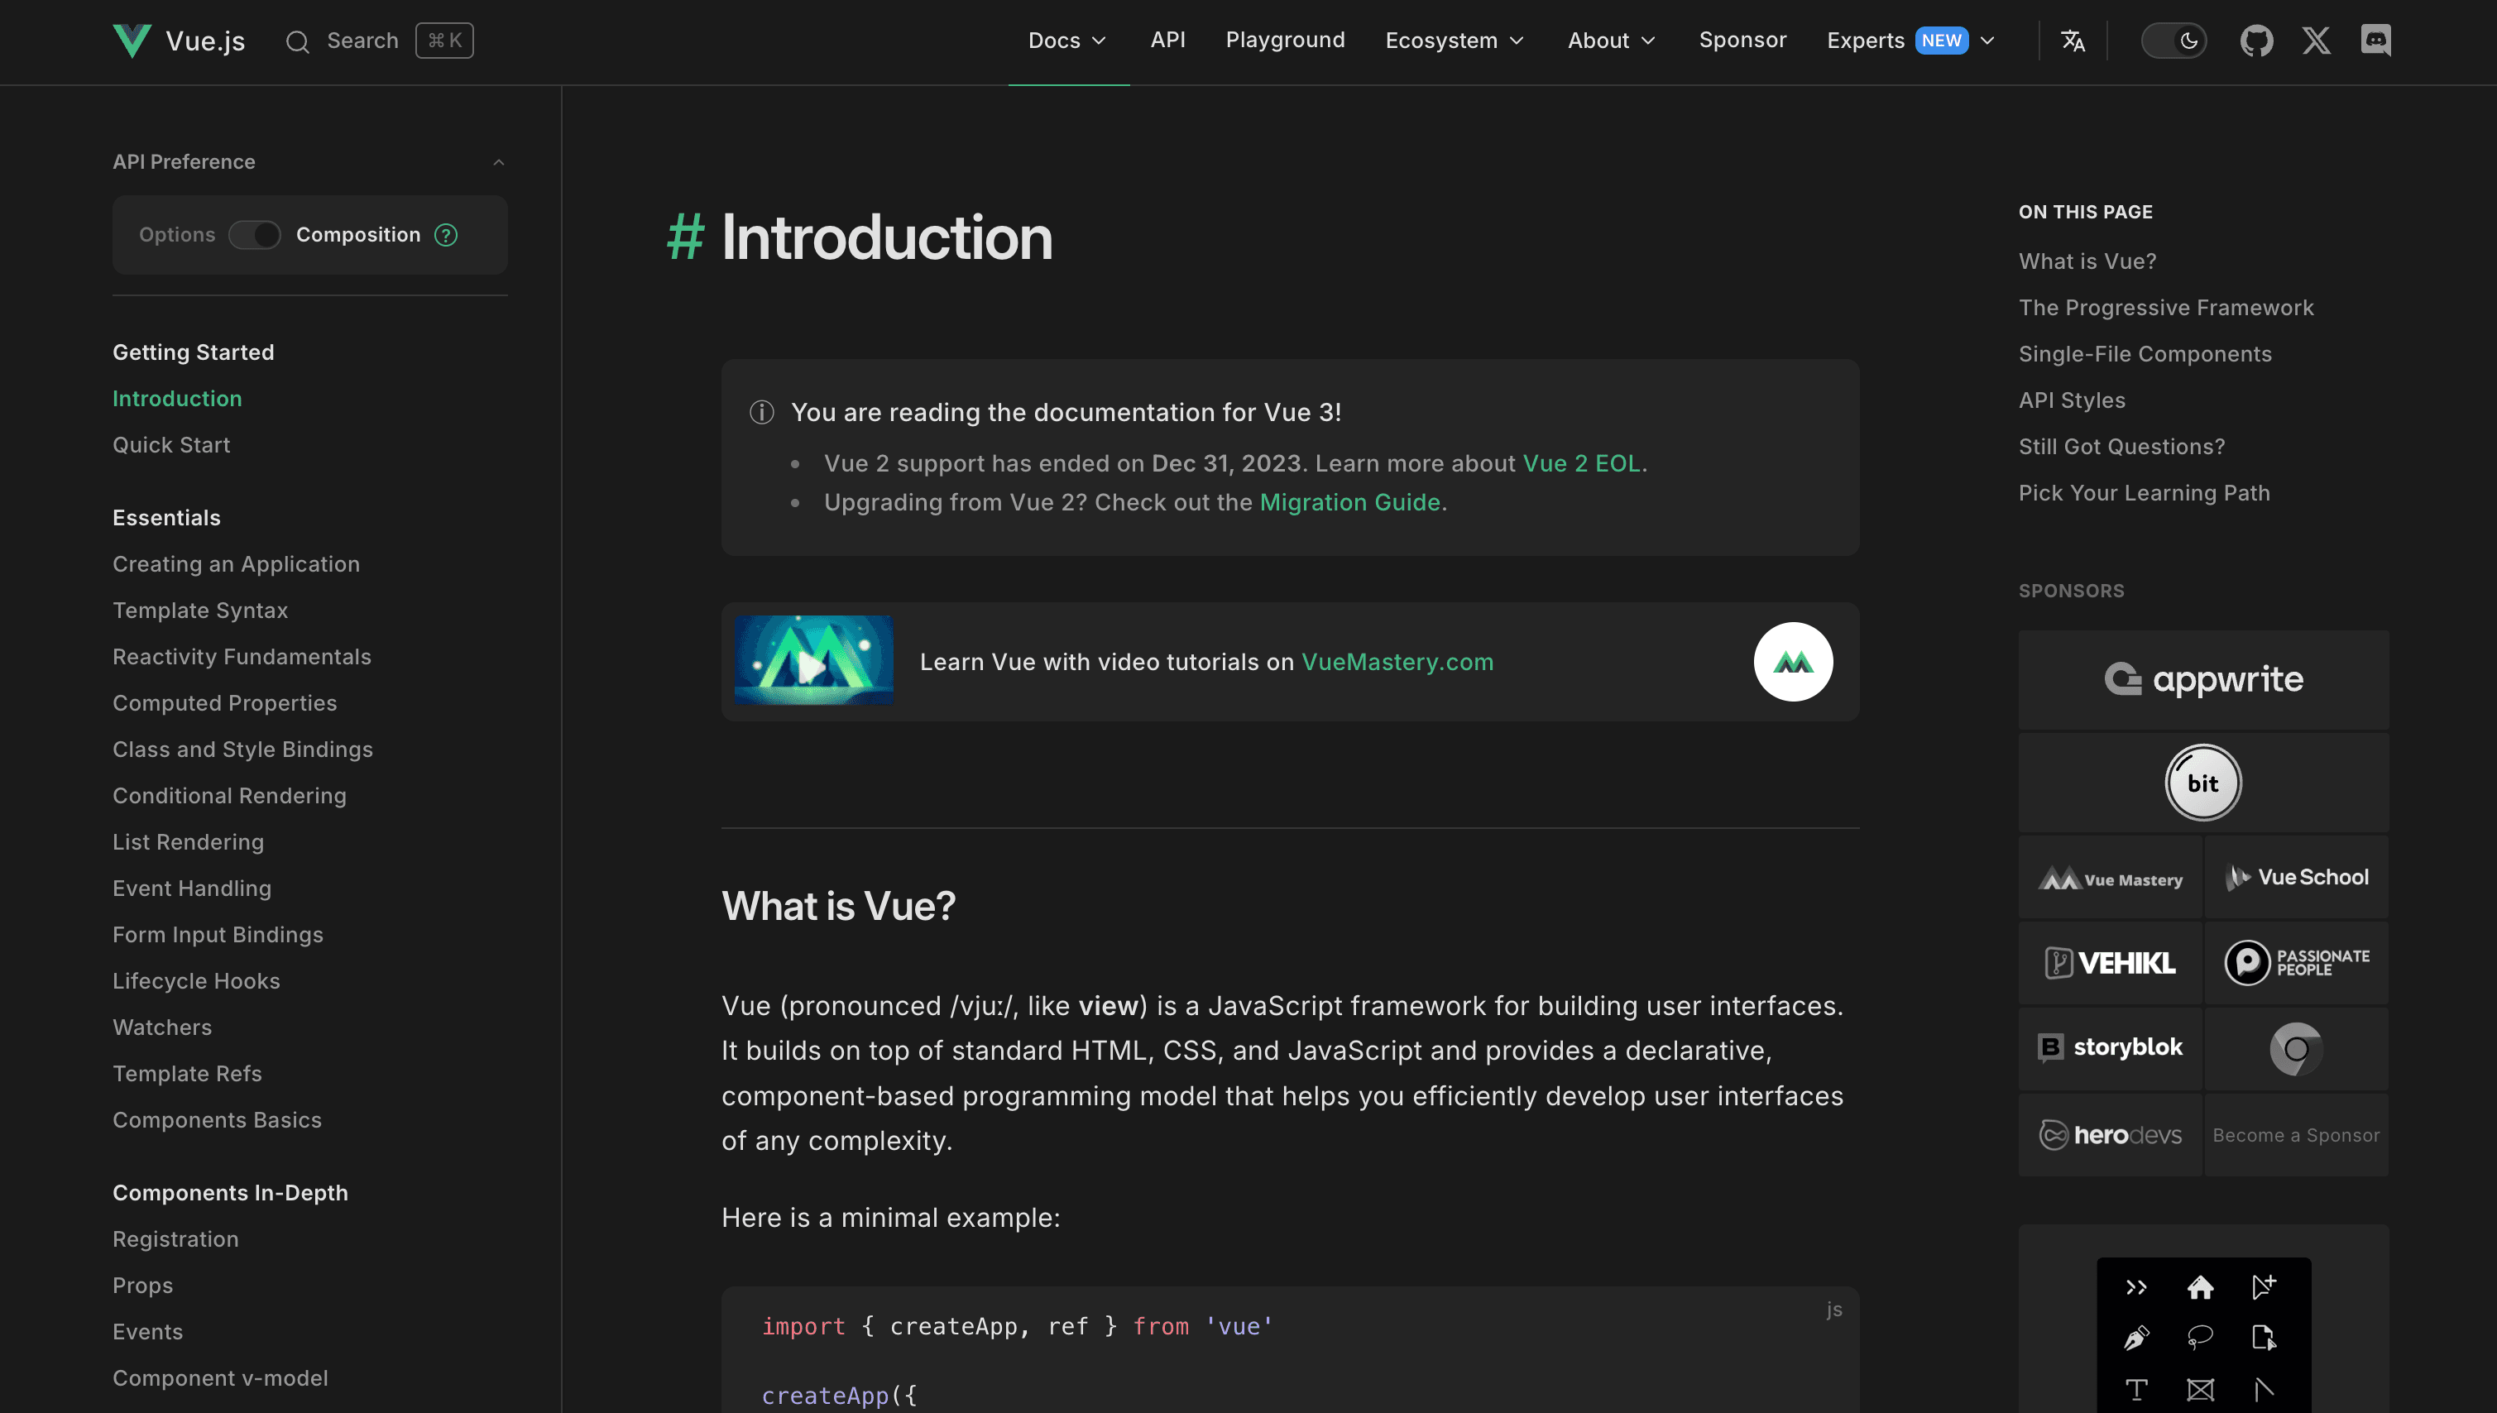Image resolution: width=2497 pixels, height=1413 pixels.
Task: Click the VueMastery.com tutorial link
Action: [x=1397, y=660]
